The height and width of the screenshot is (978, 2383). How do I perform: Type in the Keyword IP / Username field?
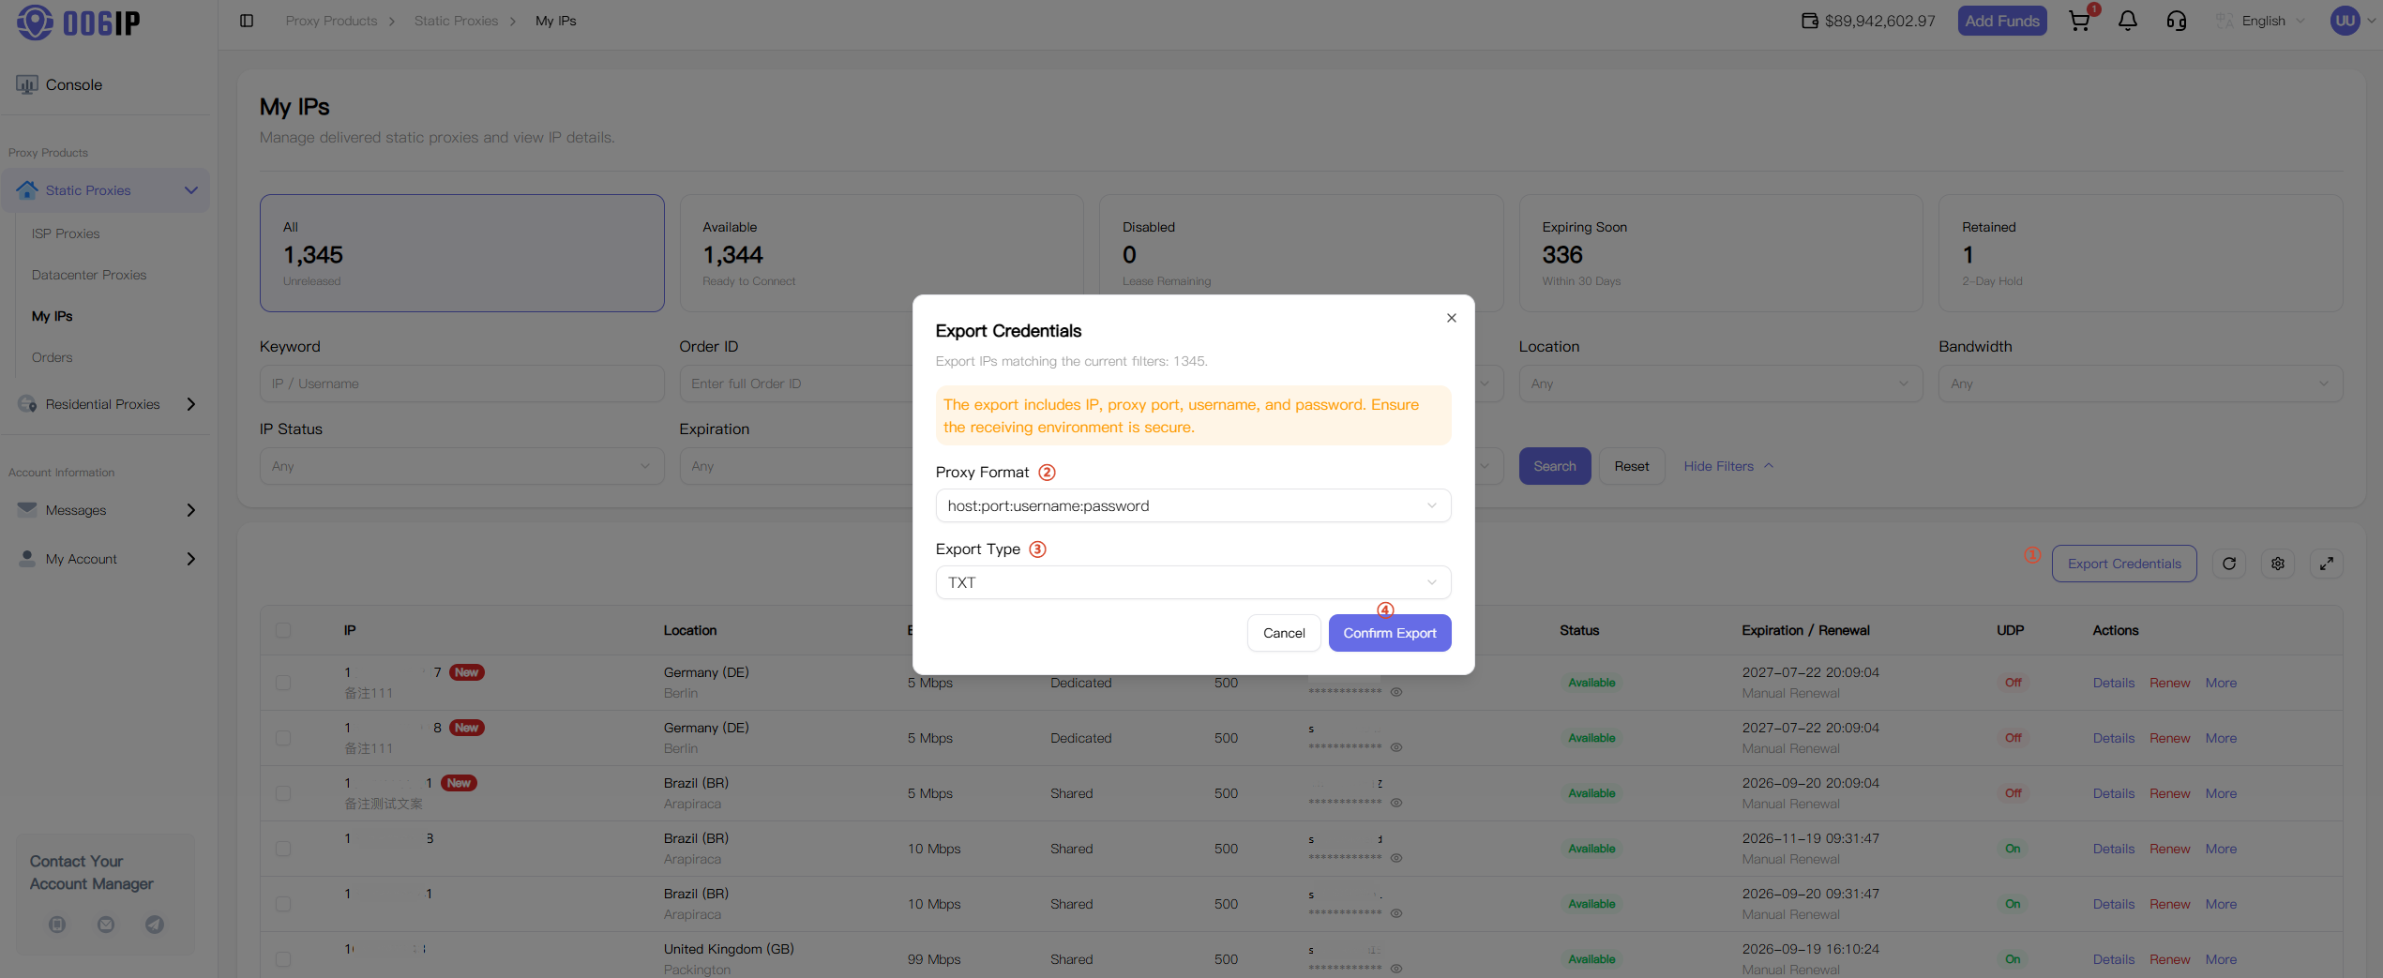click(461, 384)
